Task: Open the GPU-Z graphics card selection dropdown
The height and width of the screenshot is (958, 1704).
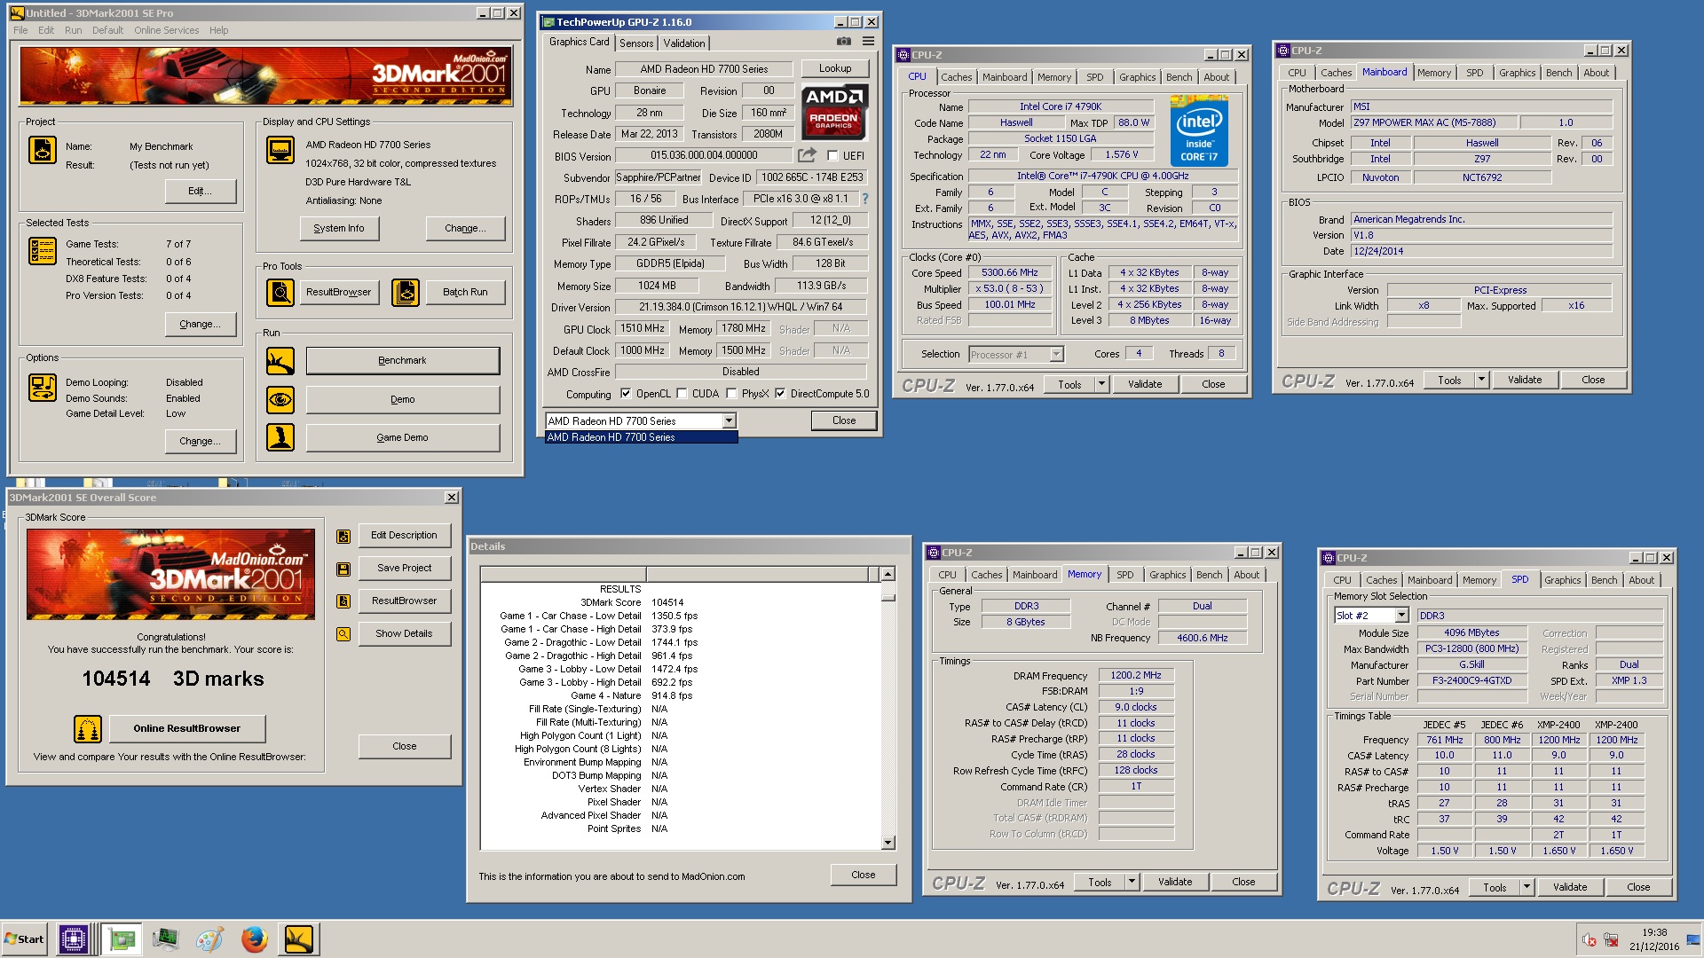Action: pyautogui.click(x=729, y=421)
